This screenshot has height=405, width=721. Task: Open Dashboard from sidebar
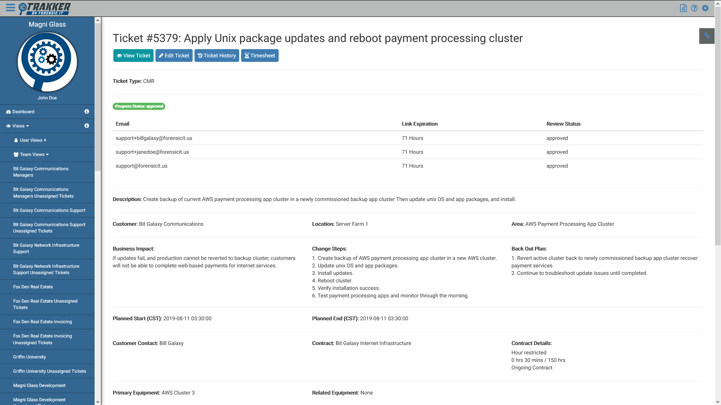click(x=23, y=112)
